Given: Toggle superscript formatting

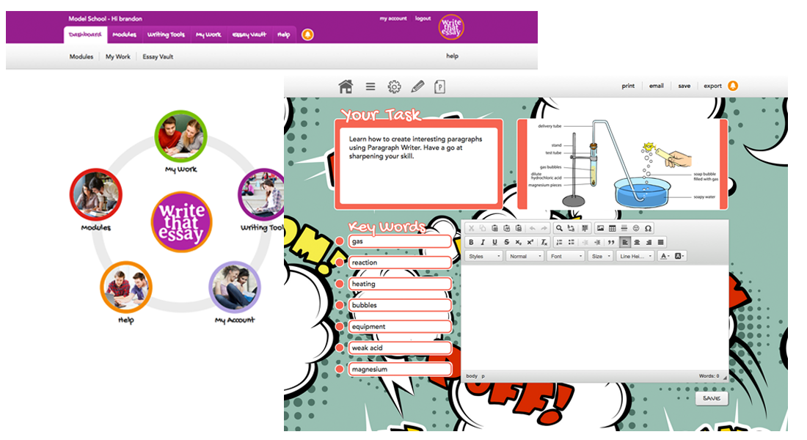Looking at the screenshot, I should point(530,243).
